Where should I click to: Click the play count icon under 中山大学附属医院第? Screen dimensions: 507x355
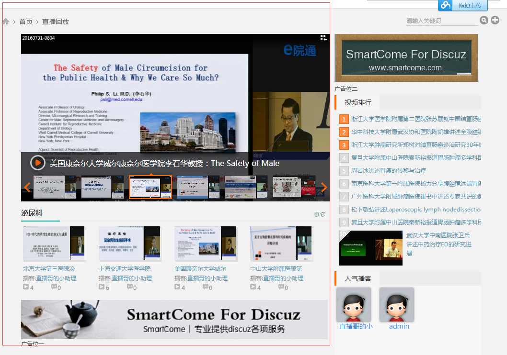point(253,287)
